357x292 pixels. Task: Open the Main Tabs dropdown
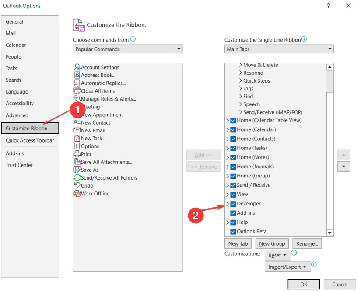[x=279, y=49]
